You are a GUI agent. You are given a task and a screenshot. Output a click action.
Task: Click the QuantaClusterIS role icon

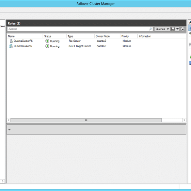[11, 46]
